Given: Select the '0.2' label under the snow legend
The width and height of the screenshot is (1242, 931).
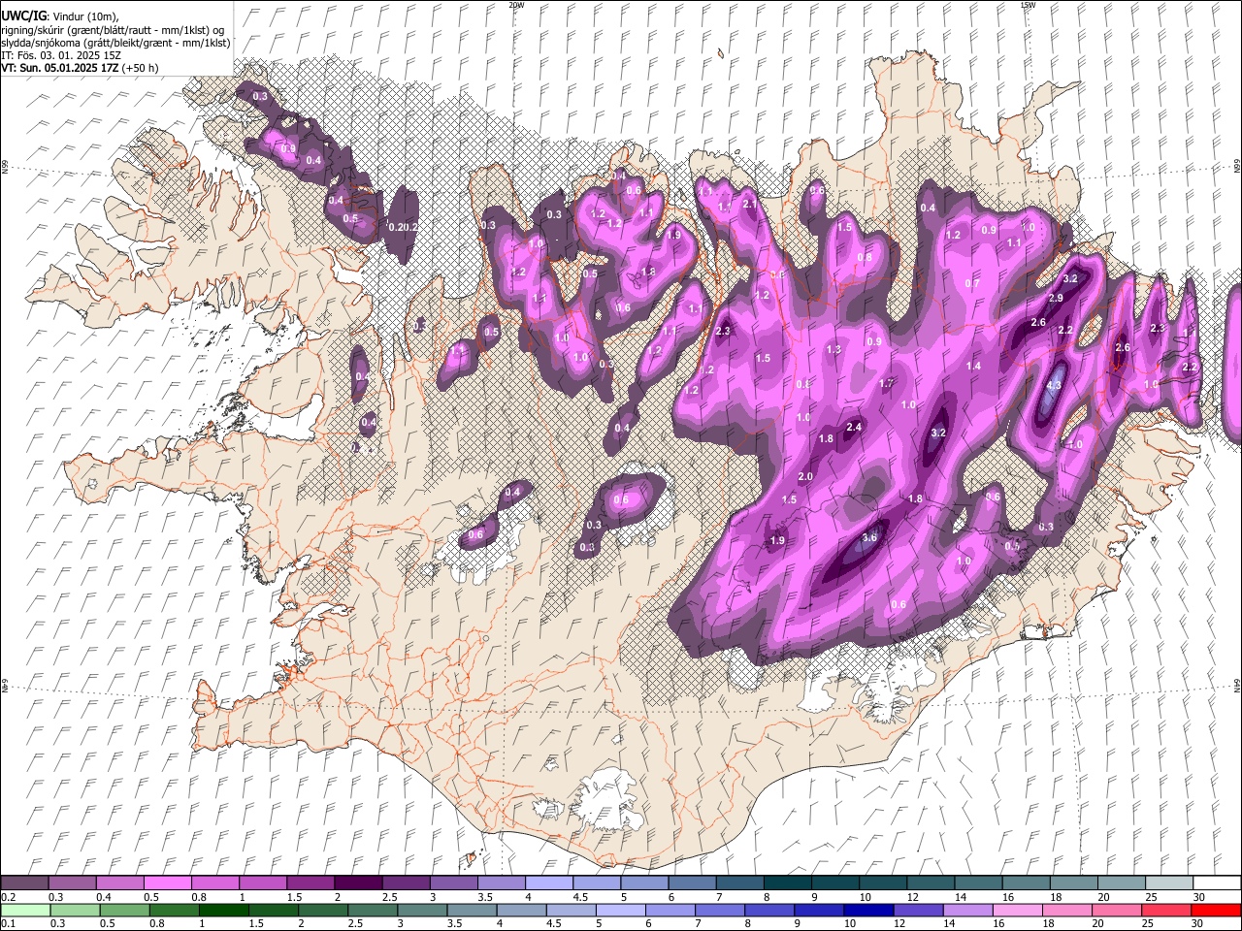Looking at the screenshot, I should [x=7, y=897].
